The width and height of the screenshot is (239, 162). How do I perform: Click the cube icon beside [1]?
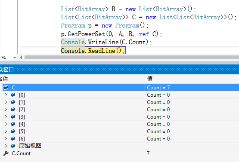tap(13, 102)
